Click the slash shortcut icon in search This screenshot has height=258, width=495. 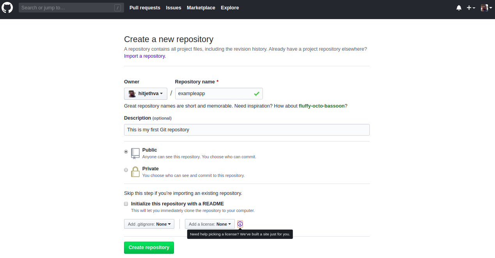(x=117, y=8)
